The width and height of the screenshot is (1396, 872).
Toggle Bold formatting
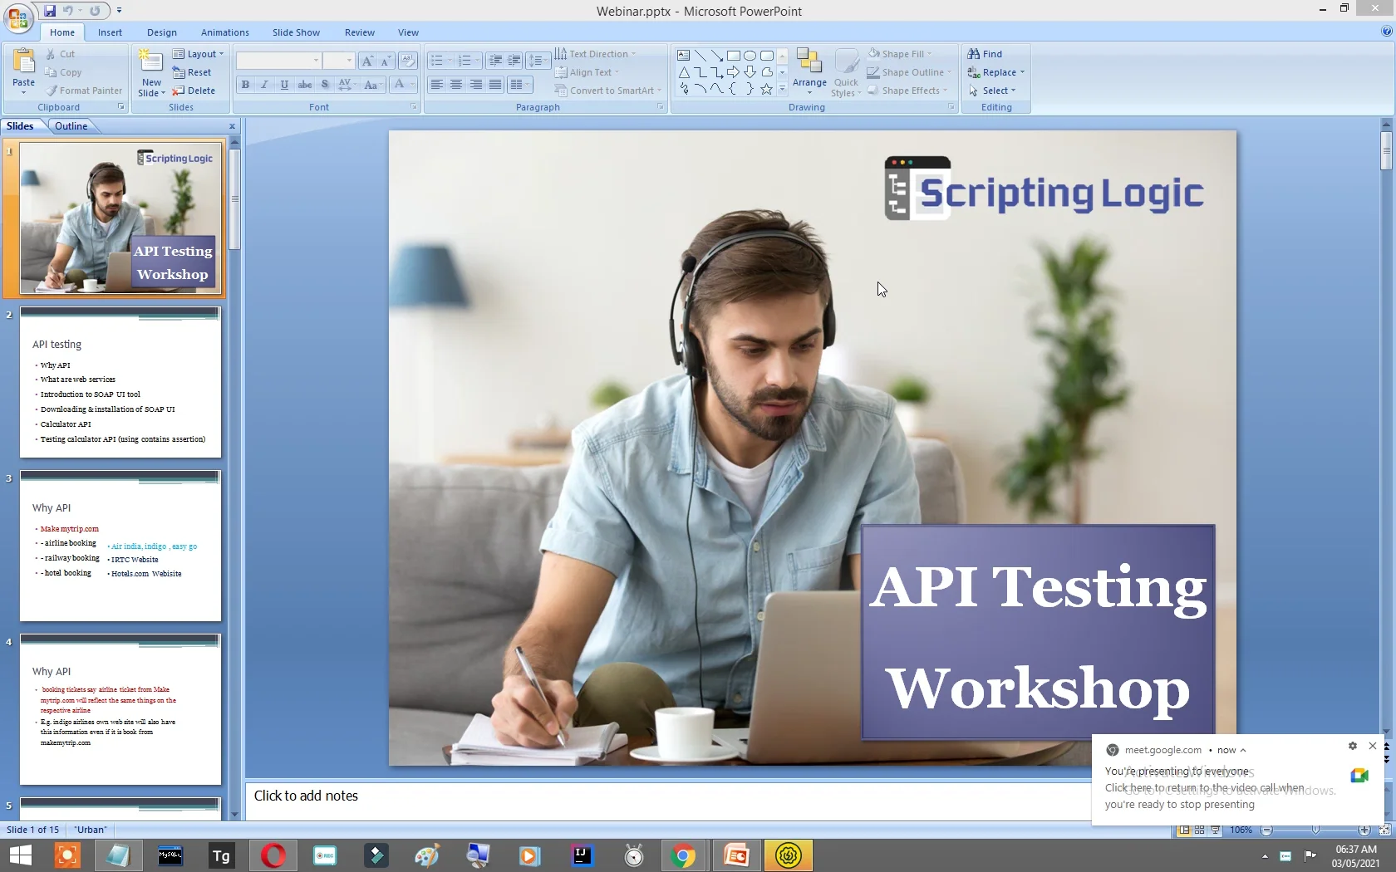click(245, 85)
